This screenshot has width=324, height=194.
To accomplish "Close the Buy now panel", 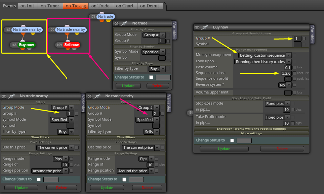I will (x=197, y=27).
